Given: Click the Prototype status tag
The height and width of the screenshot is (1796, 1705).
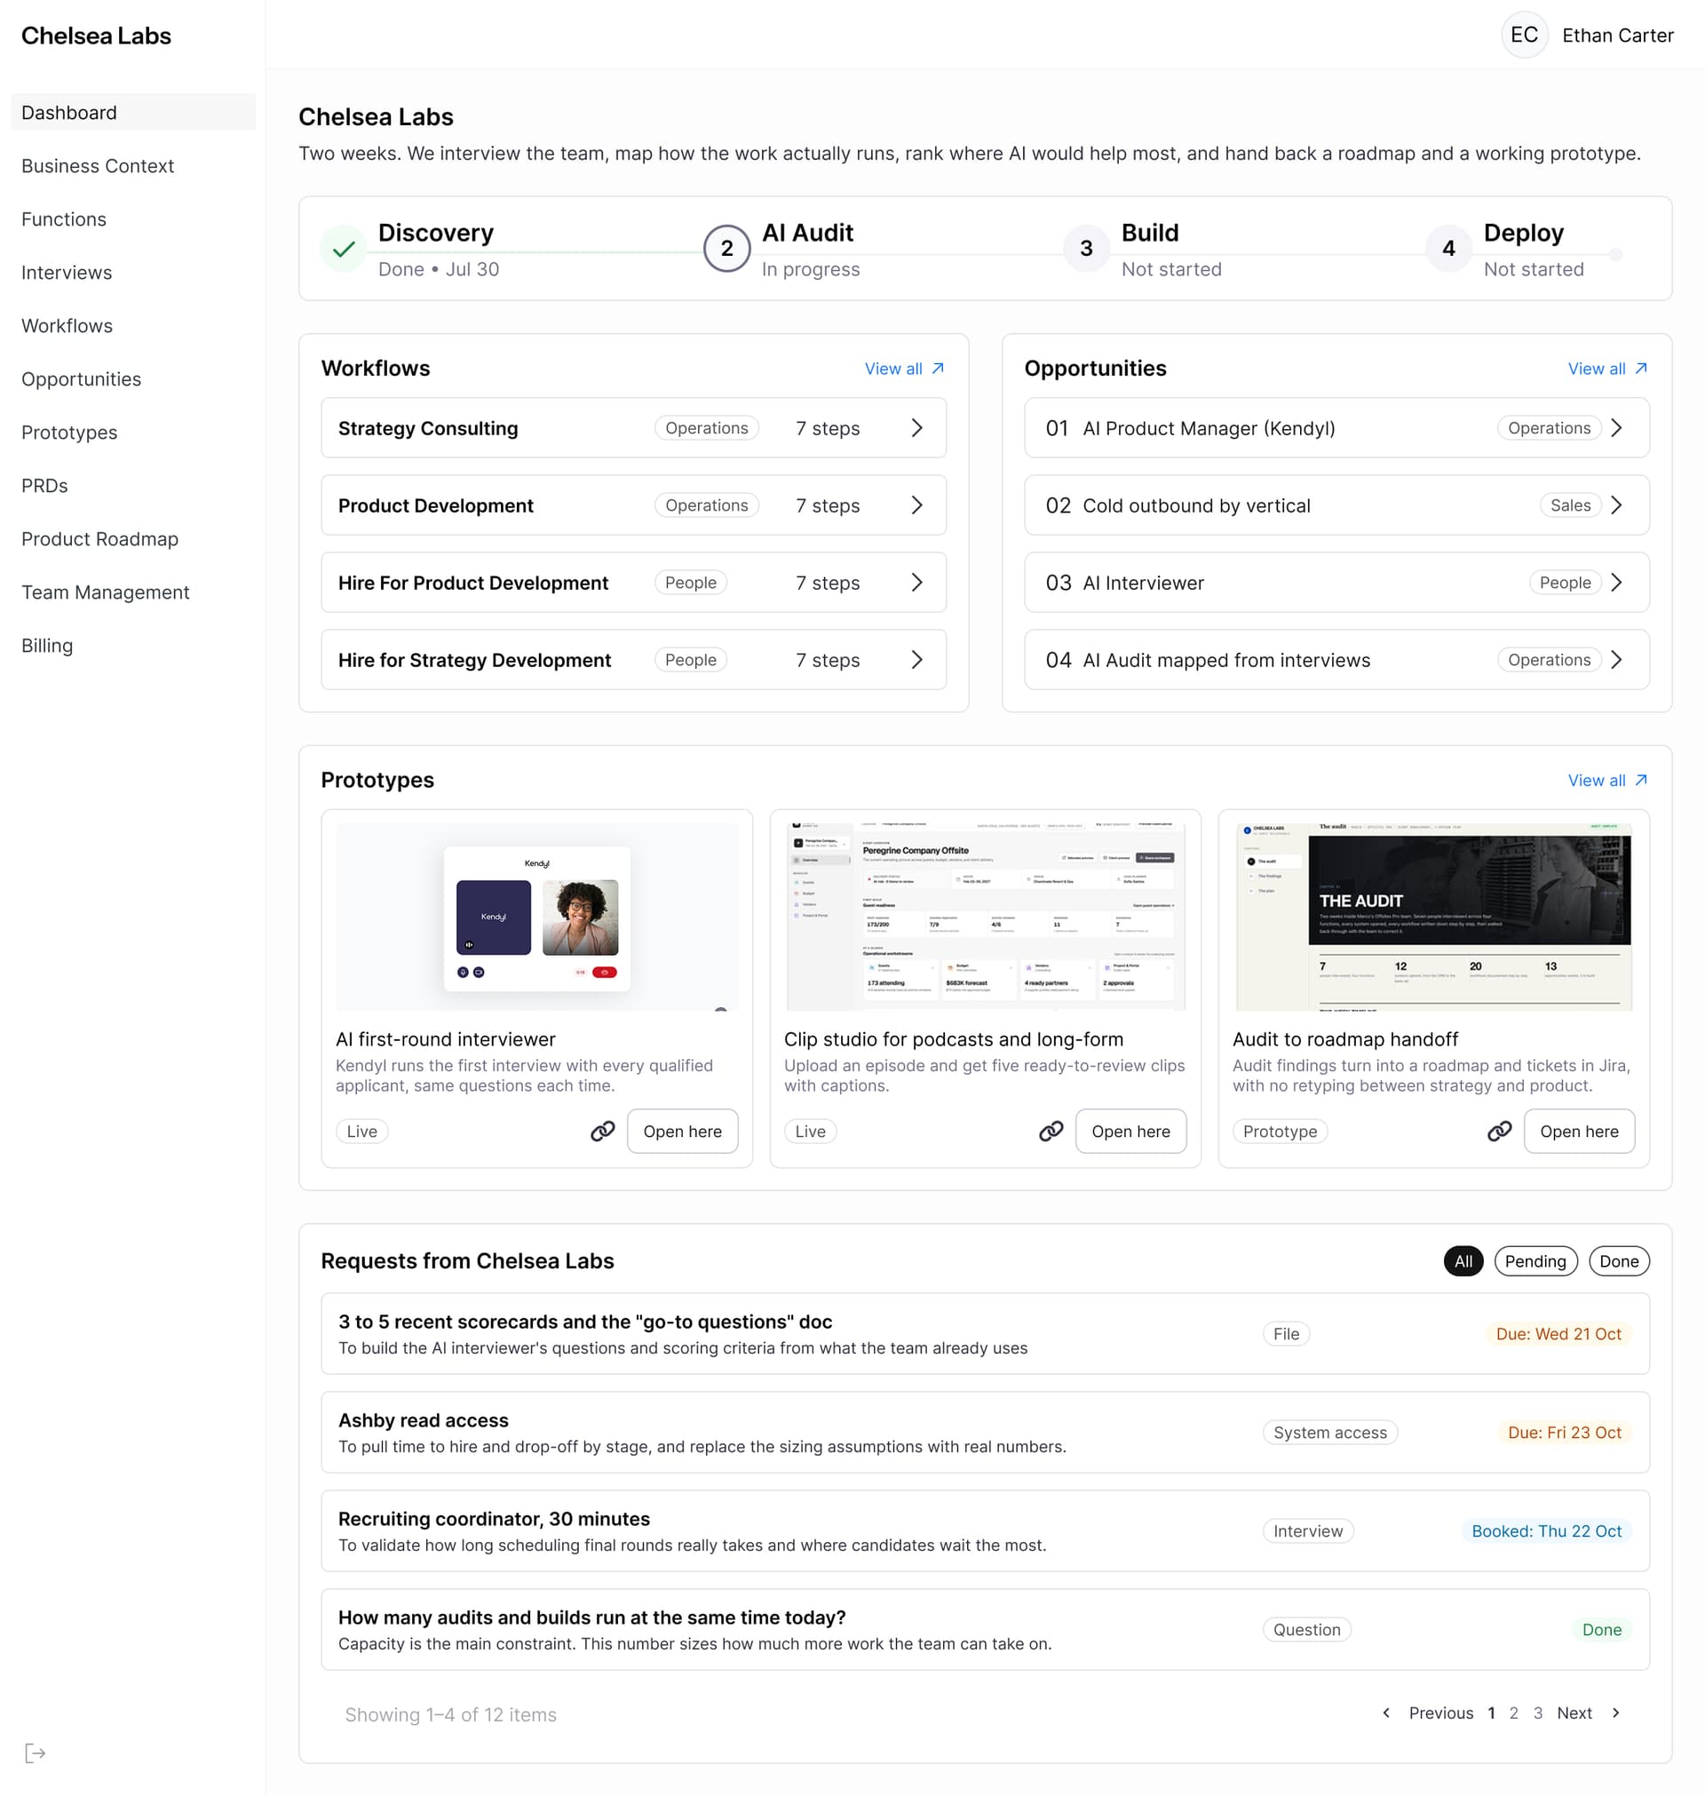Looking at the screenshot, I should pos(1280,1131).
